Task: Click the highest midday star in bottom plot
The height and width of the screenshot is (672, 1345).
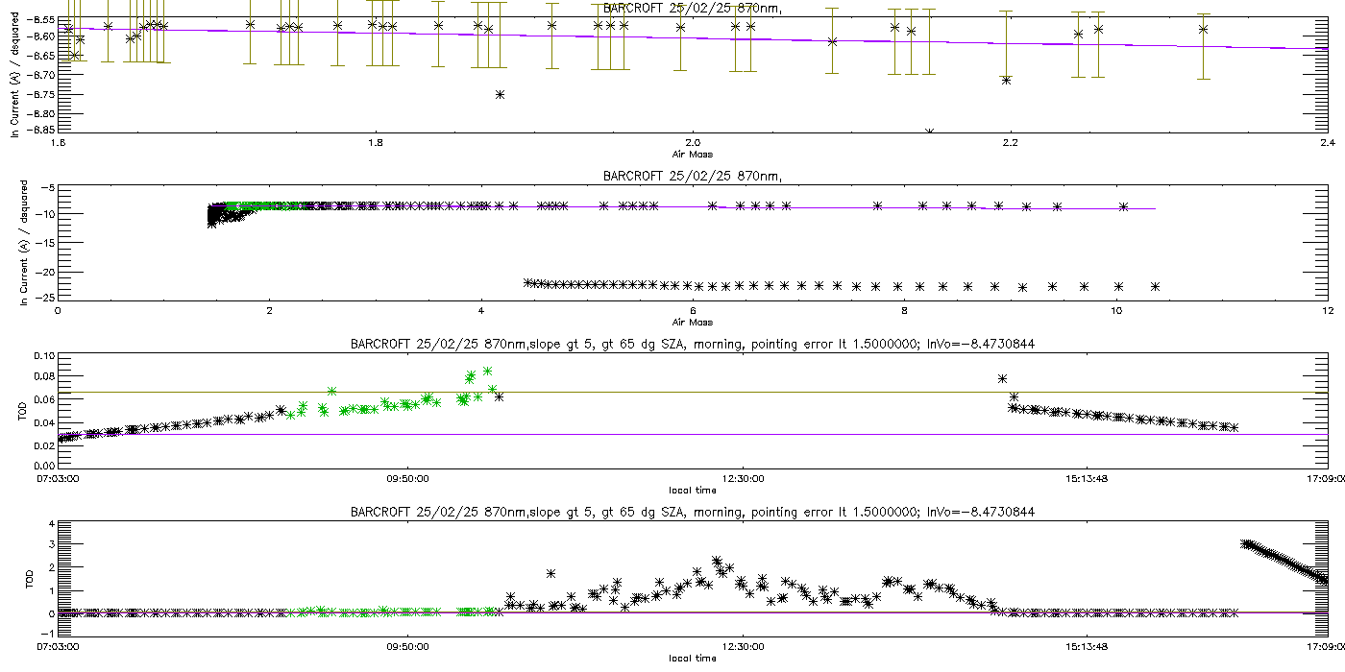Action: 717,560
